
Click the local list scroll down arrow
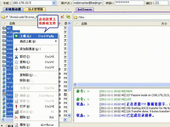coord(69,115)
